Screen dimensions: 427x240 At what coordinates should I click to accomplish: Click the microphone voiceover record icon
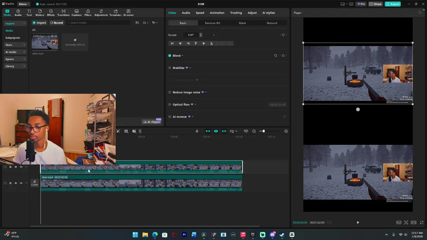pyautogui.click(x=197, y=131)
